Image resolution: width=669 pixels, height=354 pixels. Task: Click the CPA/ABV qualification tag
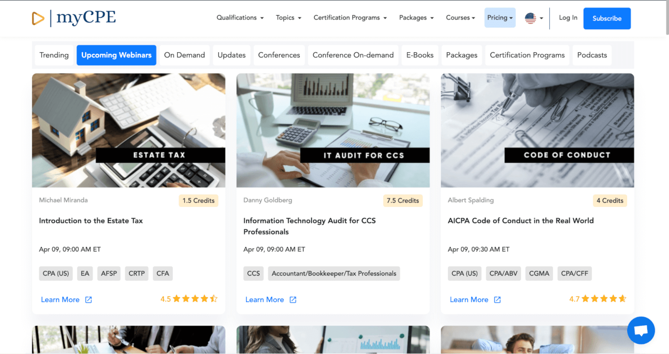[x=503, y=273]
